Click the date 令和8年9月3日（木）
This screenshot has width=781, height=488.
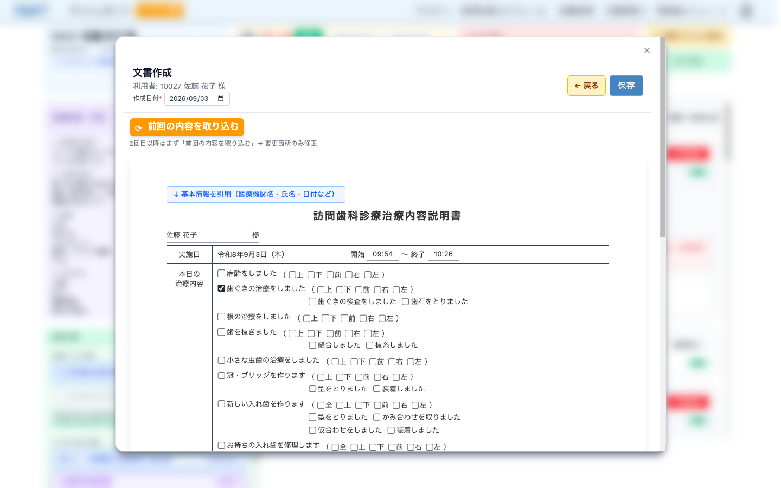coord(251,254)
